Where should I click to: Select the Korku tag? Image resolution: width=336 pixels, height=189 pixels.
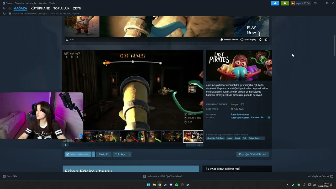(229, 138)
